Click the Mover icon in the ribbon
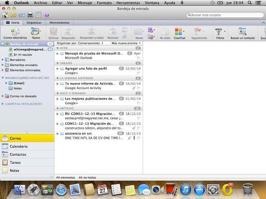 (139, 32)
